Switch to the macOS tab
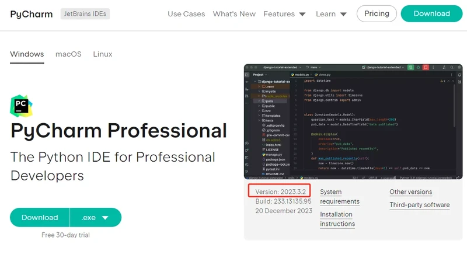This screenshot has width=467, height=258. coord(68,54)
